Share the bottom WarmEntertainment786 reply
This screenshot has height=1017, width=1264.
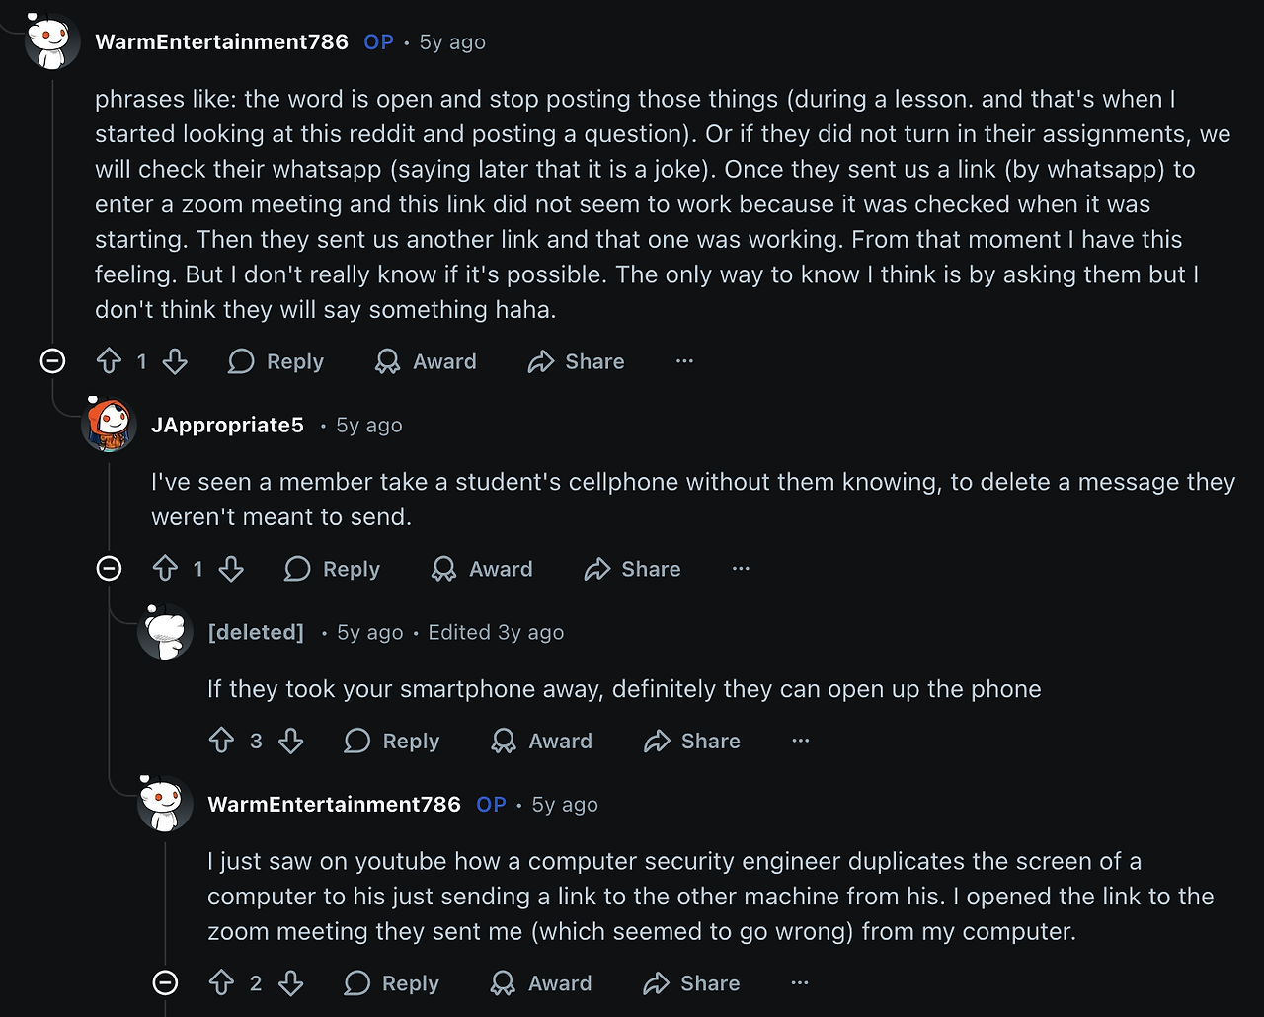(689, 983)
